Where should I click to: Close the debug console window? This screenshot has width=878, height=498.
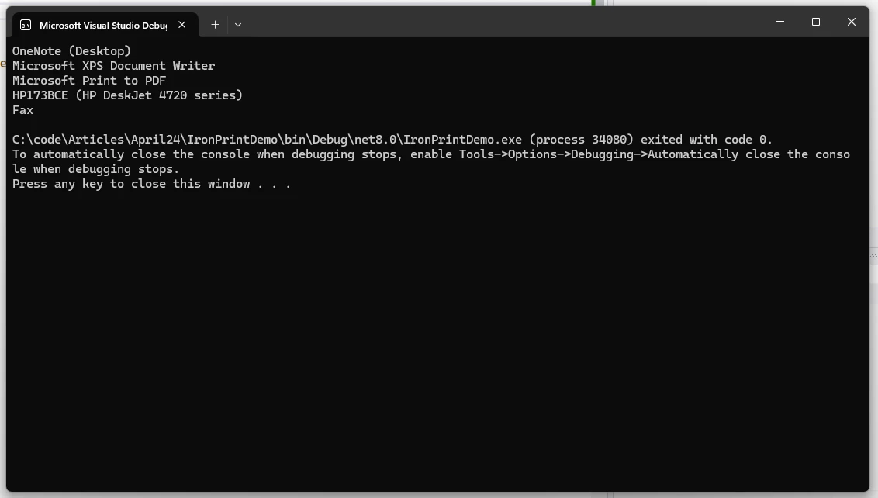click(851, 22)
